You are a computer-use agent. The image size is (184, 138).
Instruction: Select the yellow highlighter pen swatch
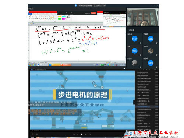point(60,17)
